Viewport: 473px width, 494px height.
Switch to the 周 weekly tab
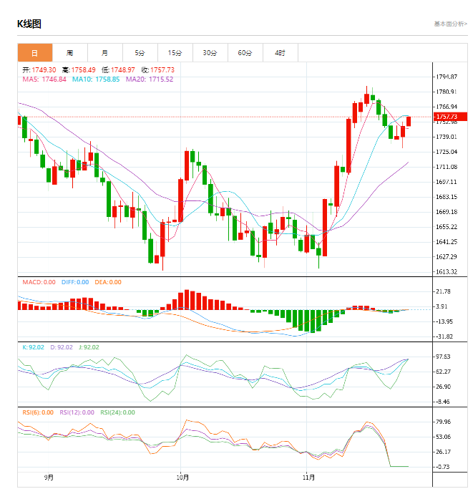70,52
